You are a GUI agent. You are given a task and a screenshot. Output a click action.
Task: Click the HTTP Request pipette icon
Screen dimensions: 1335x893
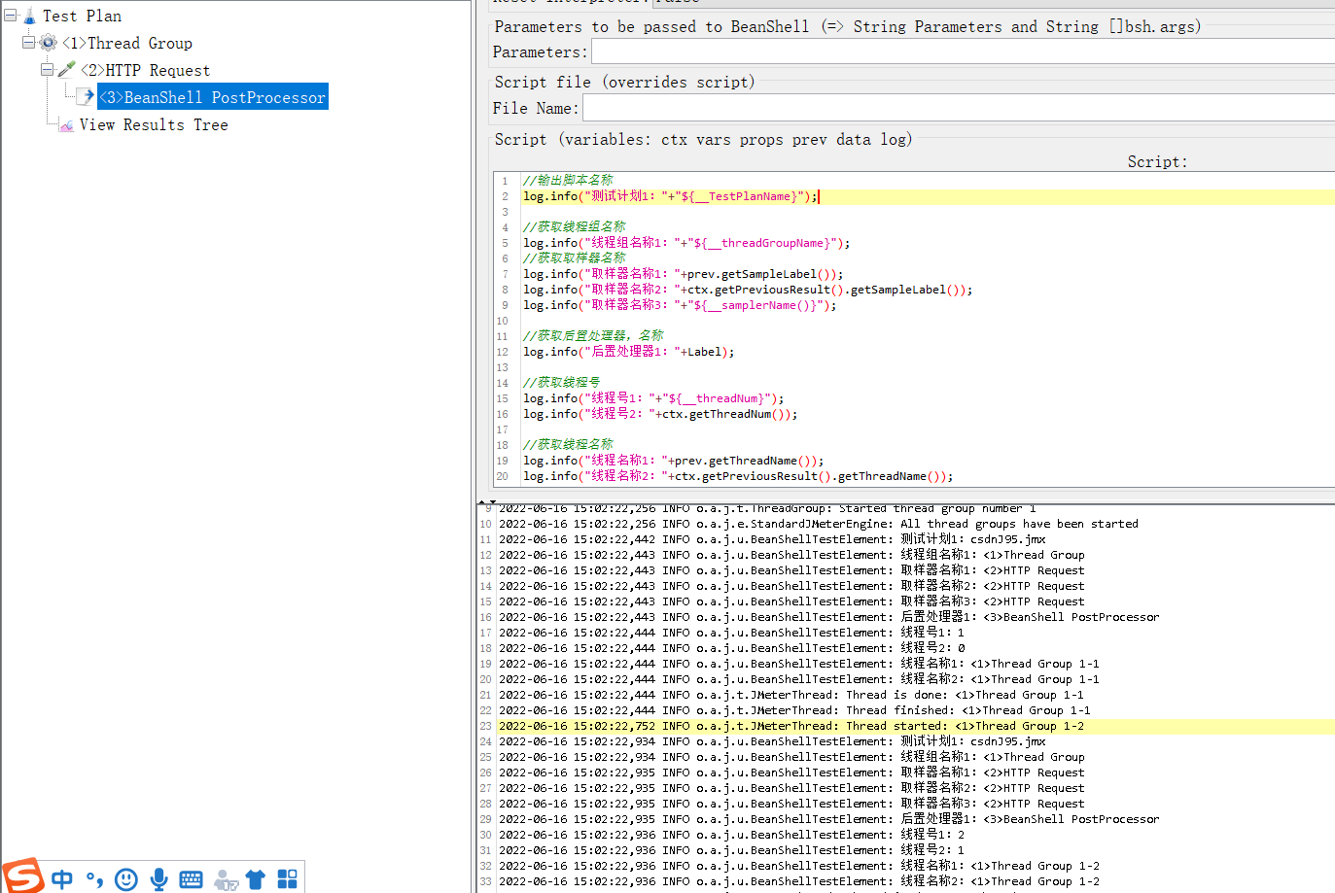(x=66, y=70)
